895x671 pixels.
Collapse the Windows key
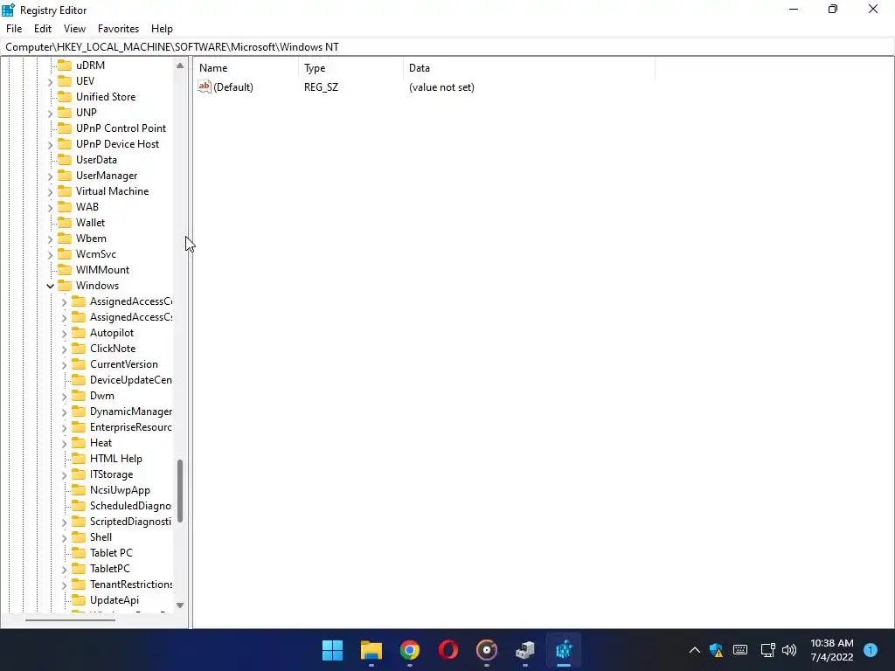click(x=50, y=286)
